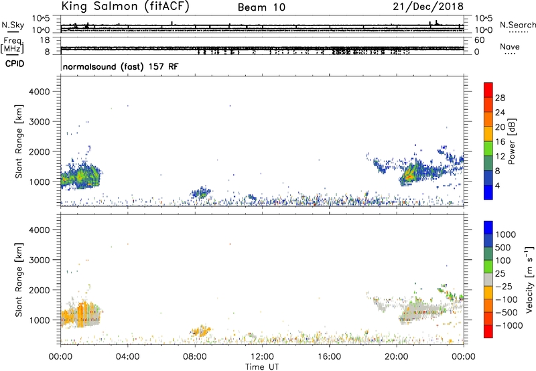Click the orange echo near 08:00 in velocity panel
Viewport: 536px width, 371px height.
[201, 331]
